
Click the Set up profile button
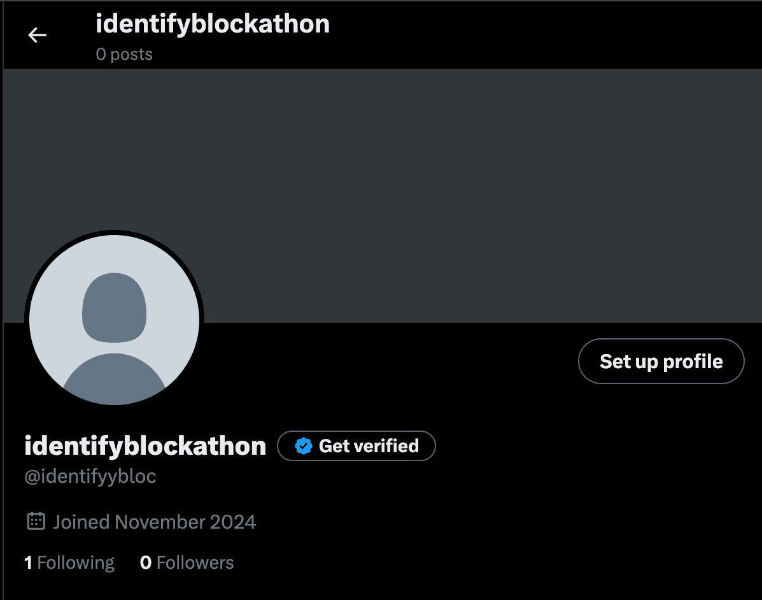(661, 361)
